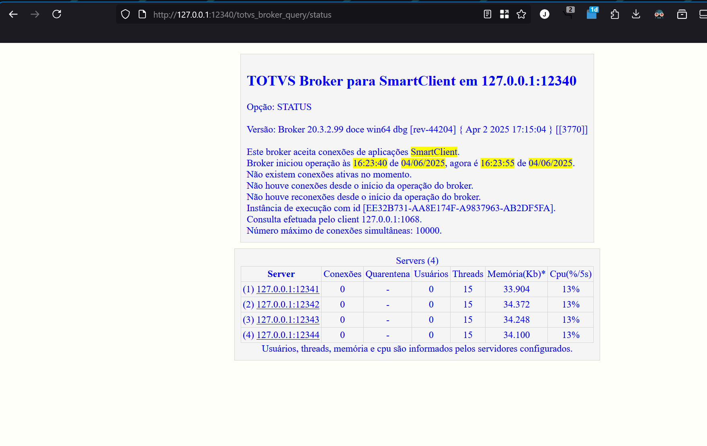Click the Quarentena dash for server 12341
Viewport: 707px width, 446px height.
click(x=388, y=289)
